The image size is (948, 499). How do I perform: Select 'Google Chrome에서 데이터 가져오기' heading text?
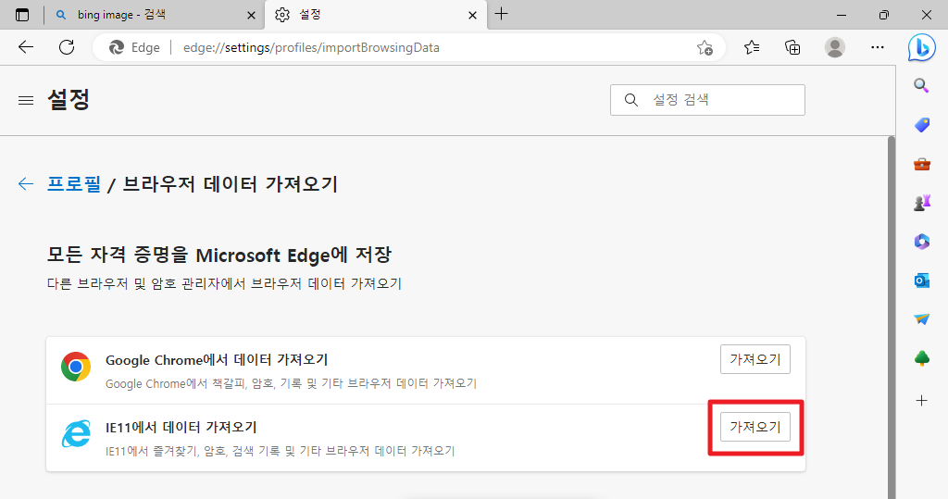pyautogui.click(x=217, y=360)
